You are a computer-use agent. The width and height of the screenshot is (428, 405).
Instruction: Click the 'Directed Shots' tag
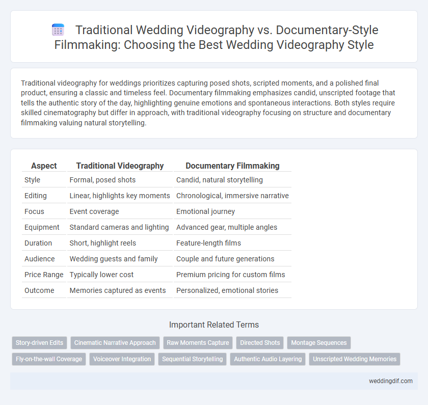[260, 343]
